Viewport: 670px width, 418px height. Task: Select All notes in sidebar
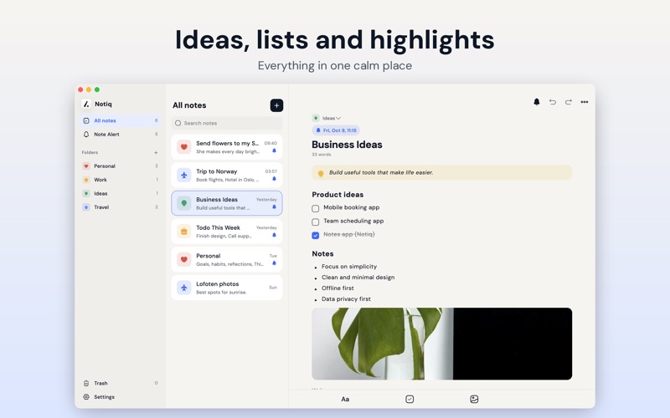point(120,120)
